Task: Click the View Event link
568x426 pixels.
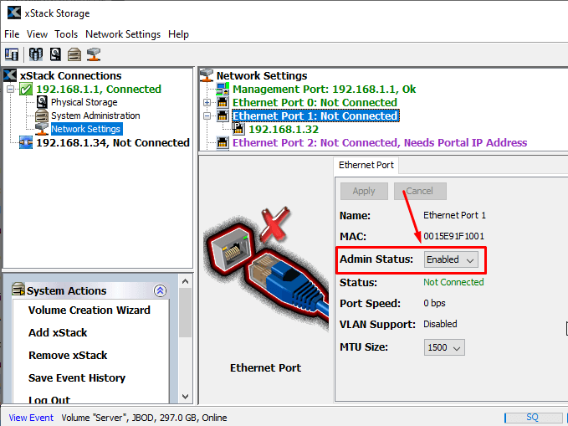Action: [31, 418]
